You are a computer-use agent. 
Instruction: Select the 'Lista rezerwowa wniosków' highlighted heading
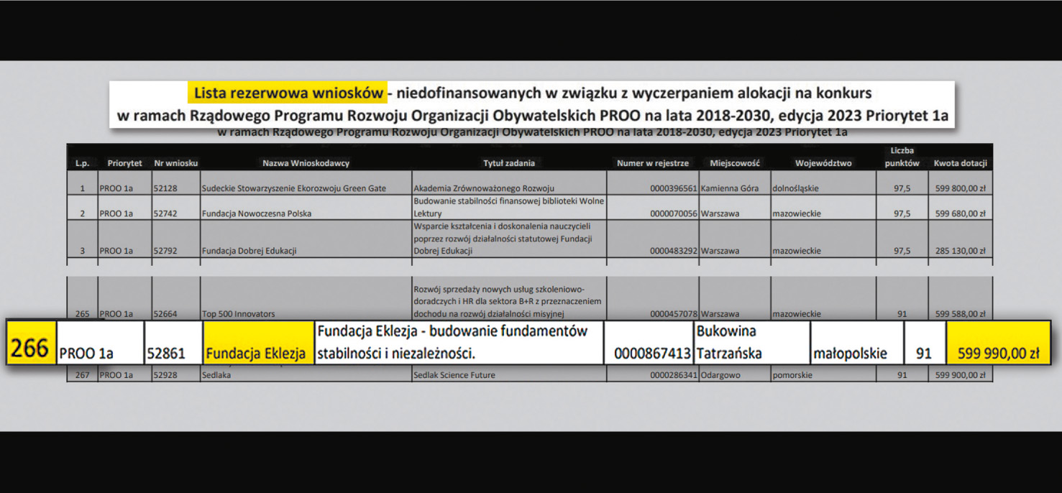[x=288, y=93]
